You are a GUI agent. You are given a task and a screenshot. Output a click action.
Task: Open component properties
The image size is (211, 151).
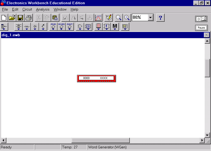coord(108,18)
